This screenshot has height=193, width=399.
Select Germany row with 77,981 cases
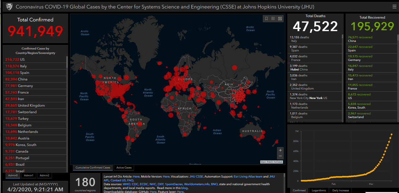(34, 86)
